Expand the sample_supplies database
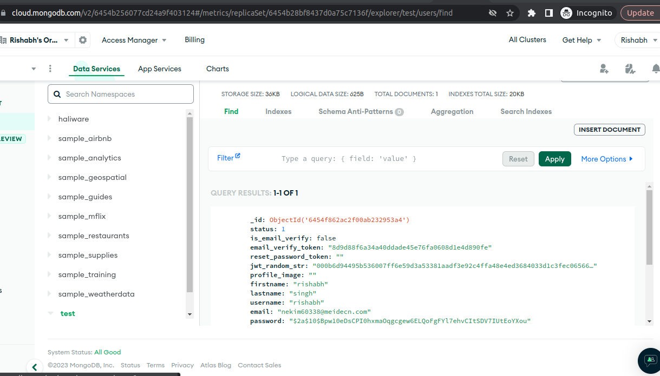Screen dimensions: 660x376 (50, 255)
